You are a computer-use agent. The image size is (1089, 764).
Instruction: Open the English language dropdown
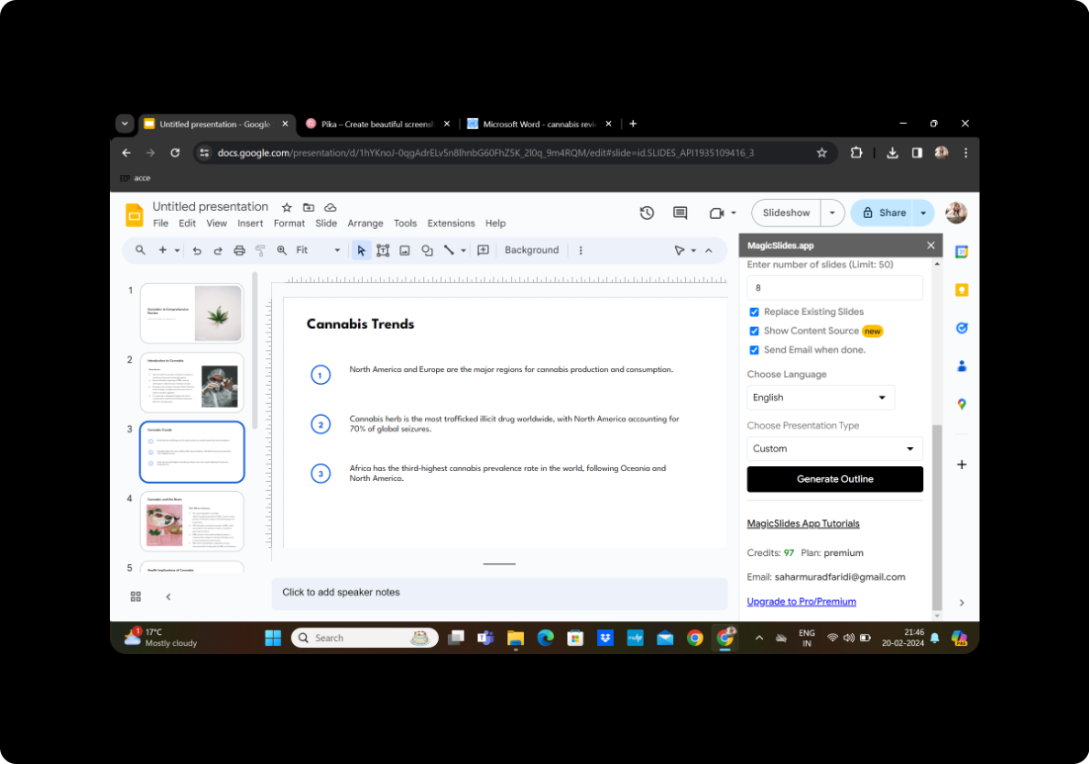coord(821,398)
